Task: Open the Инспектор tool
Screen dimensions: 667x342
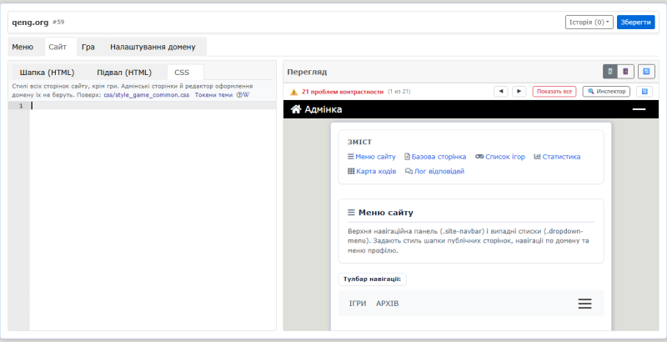Action: click(606, 92)
